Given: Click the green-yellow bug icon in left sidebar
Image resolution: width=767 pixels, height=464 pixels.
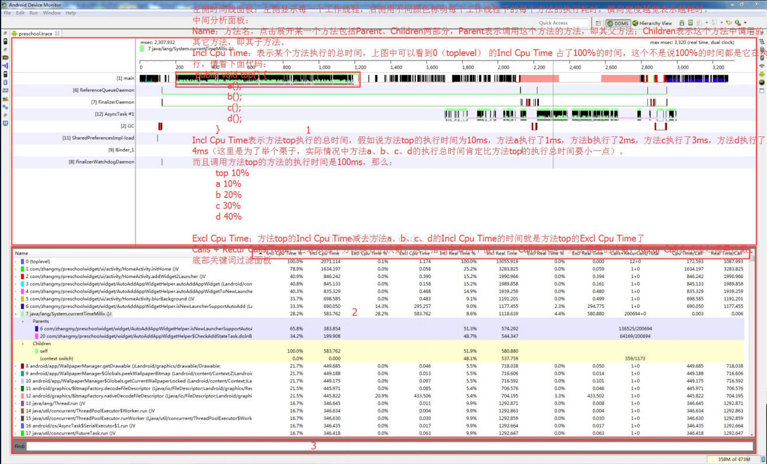Looking at the screenshot, I should click(5, 58).
